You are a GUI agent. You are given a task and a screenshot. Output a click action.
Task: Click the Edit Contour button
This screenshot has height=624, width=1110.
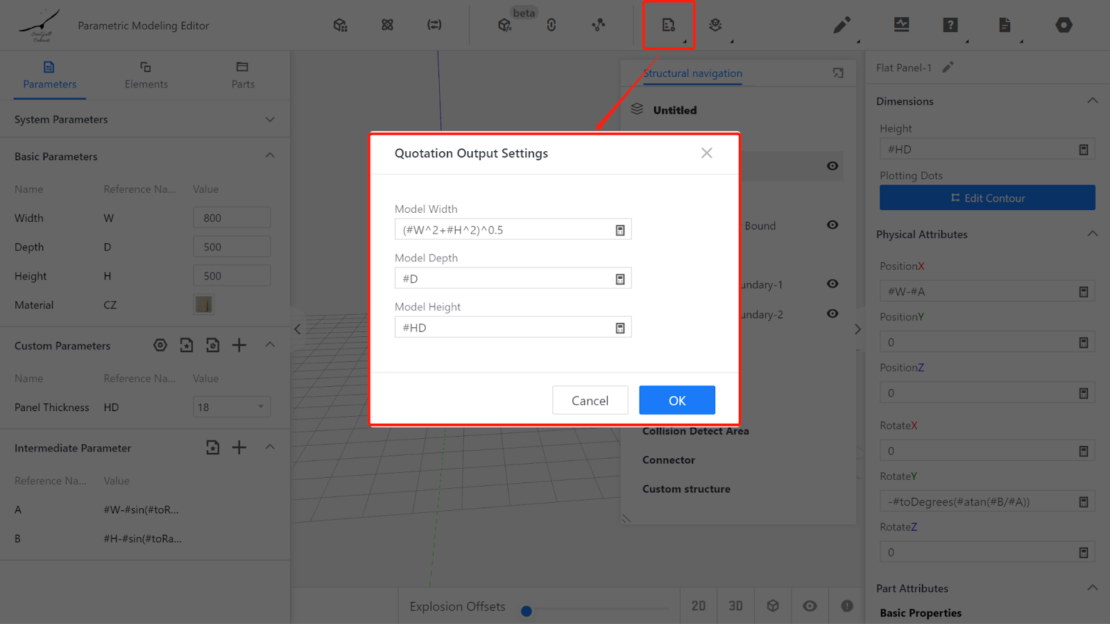987,198
